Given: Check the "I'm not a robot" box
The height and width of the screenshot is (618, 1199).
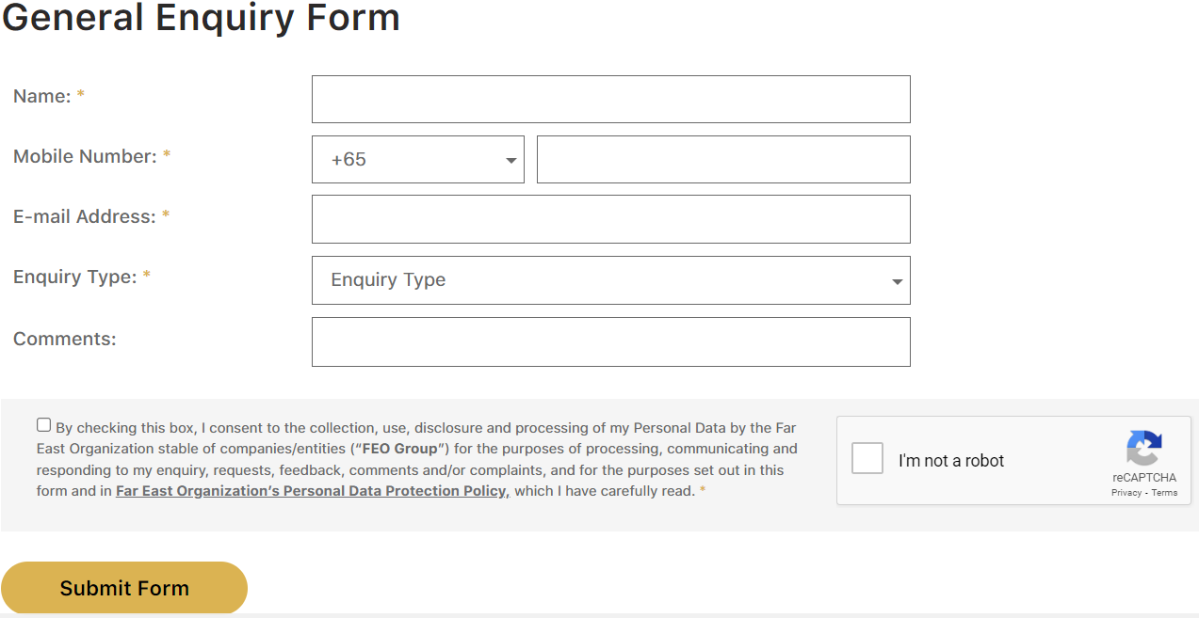Looking at the screenshot, I should click(x=867, y=459).
